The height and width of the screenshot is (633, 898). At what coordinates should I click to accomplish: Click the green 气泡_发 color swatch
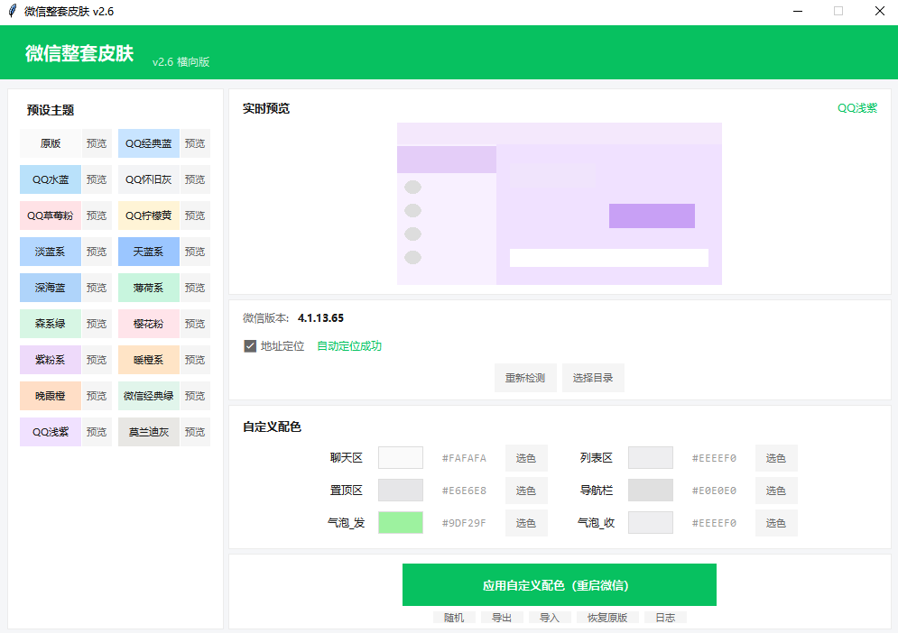click(401, 522)
